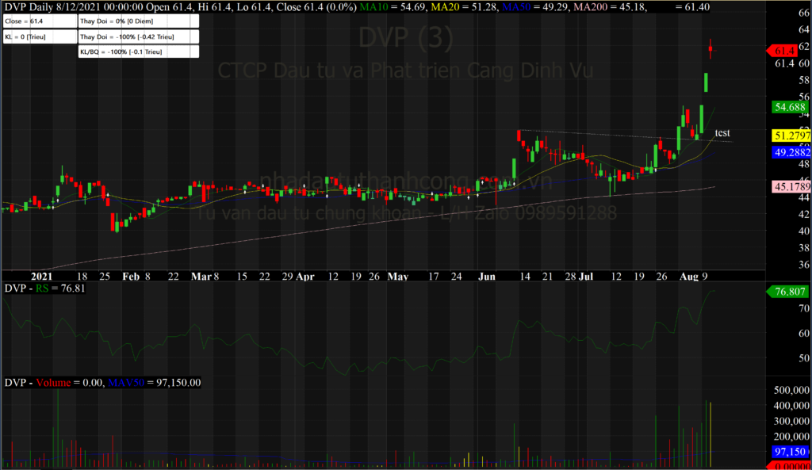The height and width of the screenshot is (470, 812).
Task: Click the 'test' trendline annotation label
Action: [x=722, y=132]
